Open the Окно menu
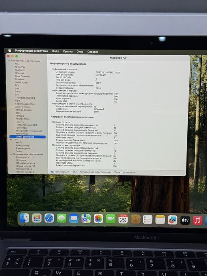Viewport: 207px width, 276px height. tap(80, 52)
